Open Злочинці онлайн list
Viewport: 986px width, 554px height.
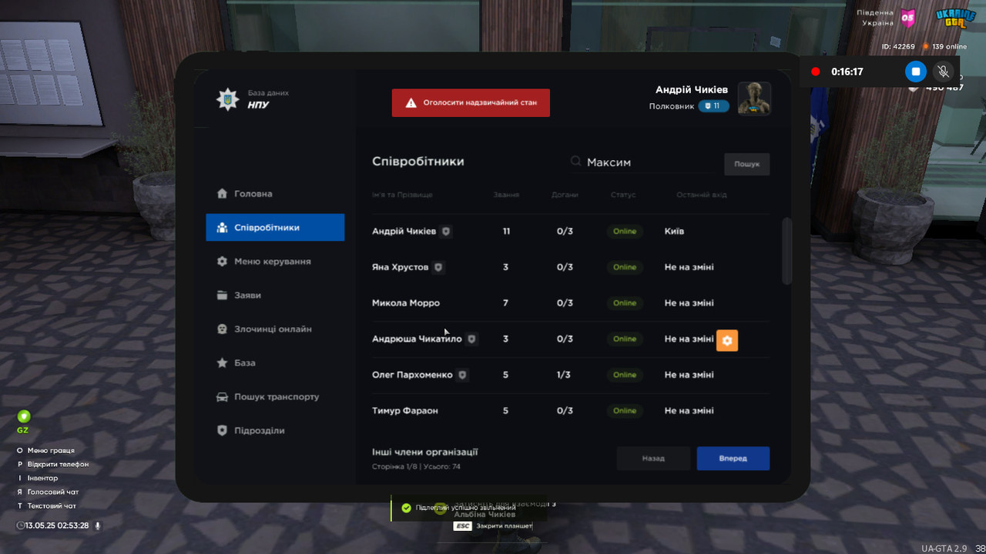pyautogui.click(x=263, y=329)
